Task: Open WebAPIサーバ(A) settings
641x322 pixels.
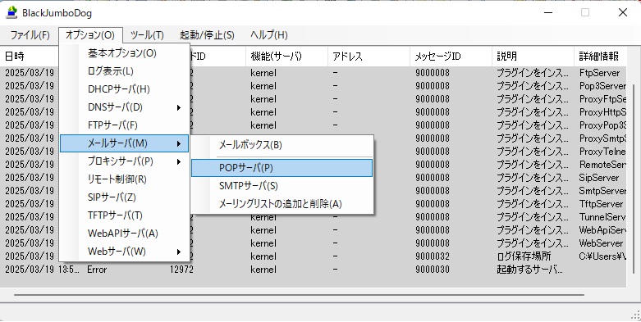Action: (x=124, y=234)
